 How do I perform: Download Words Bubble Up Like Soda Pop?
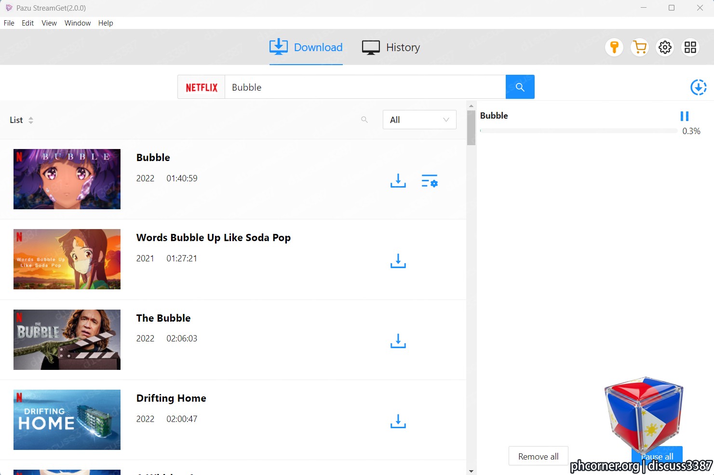coord(398,261)
